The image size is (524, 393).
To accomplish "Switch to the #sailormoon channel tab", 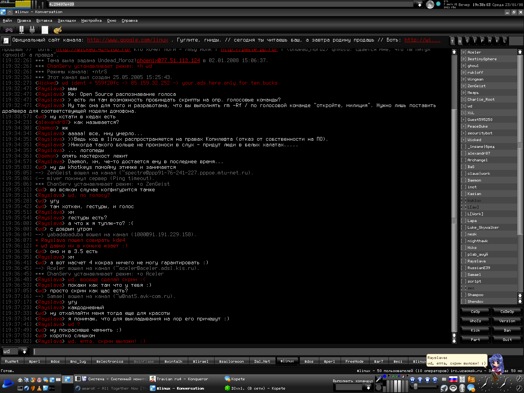I will 231,361.
